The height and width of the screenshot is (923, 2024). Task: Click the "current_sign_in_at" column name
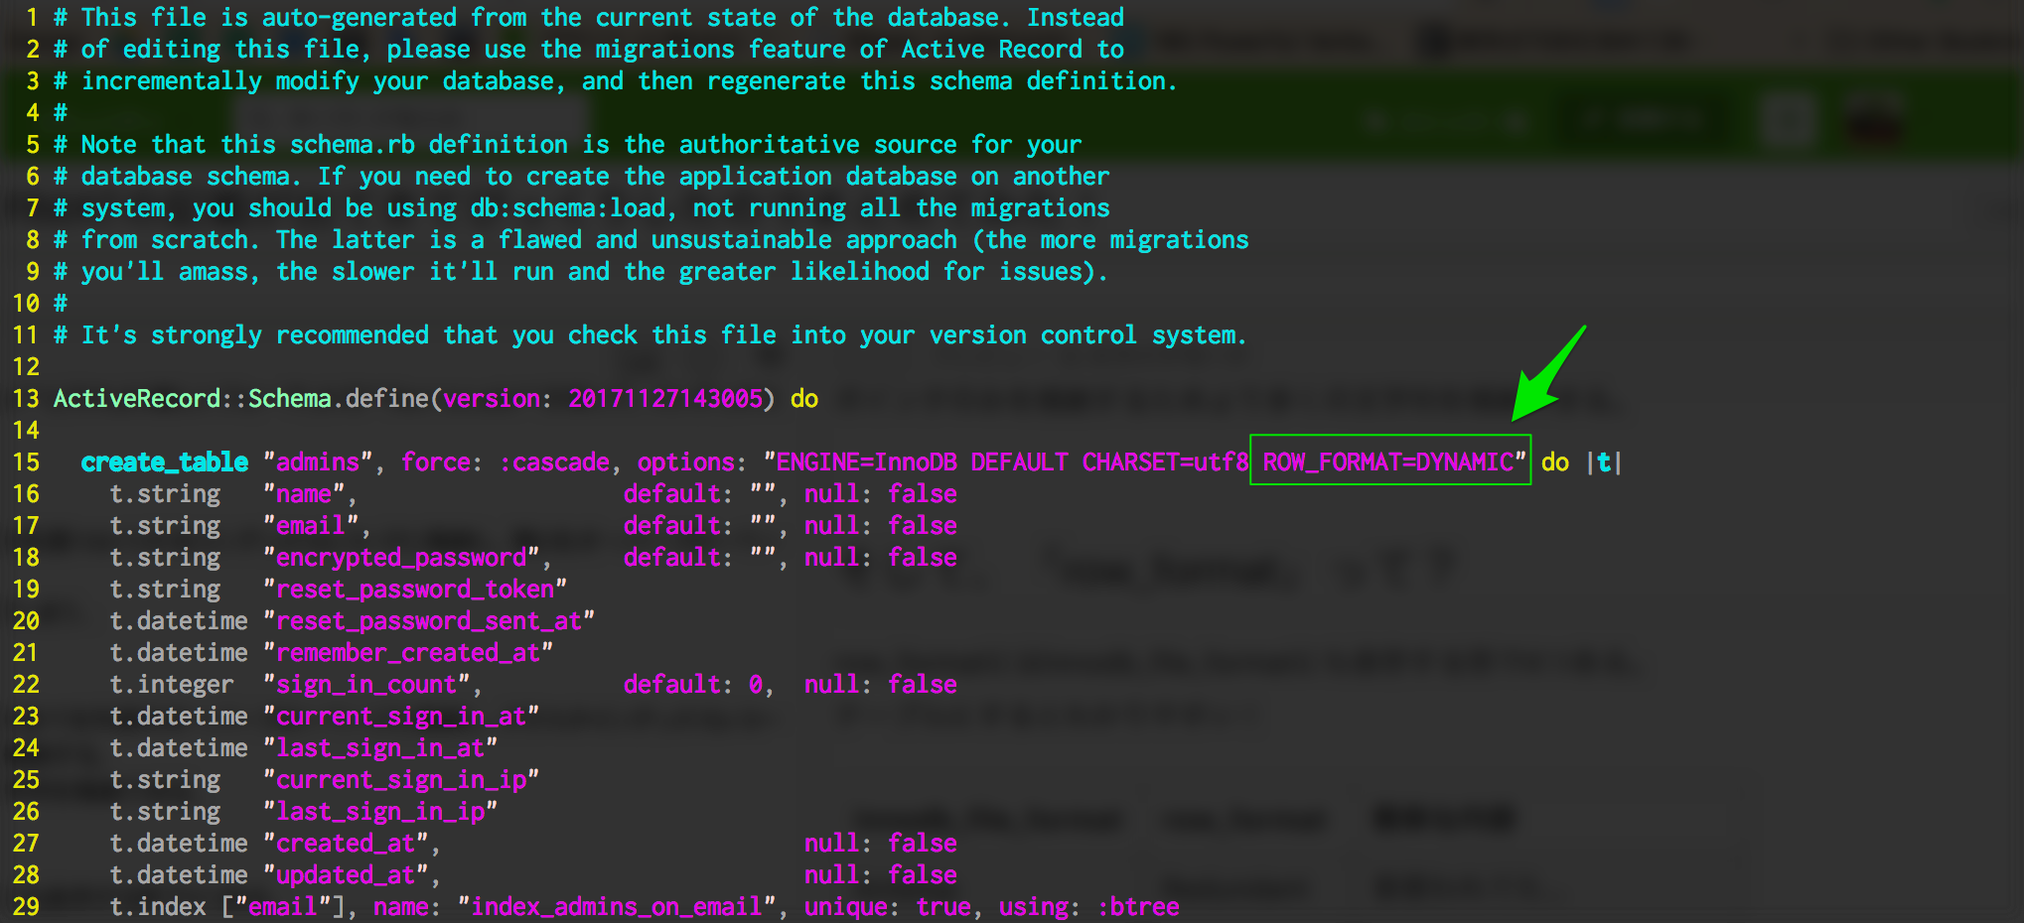click(x=401, y=717)
